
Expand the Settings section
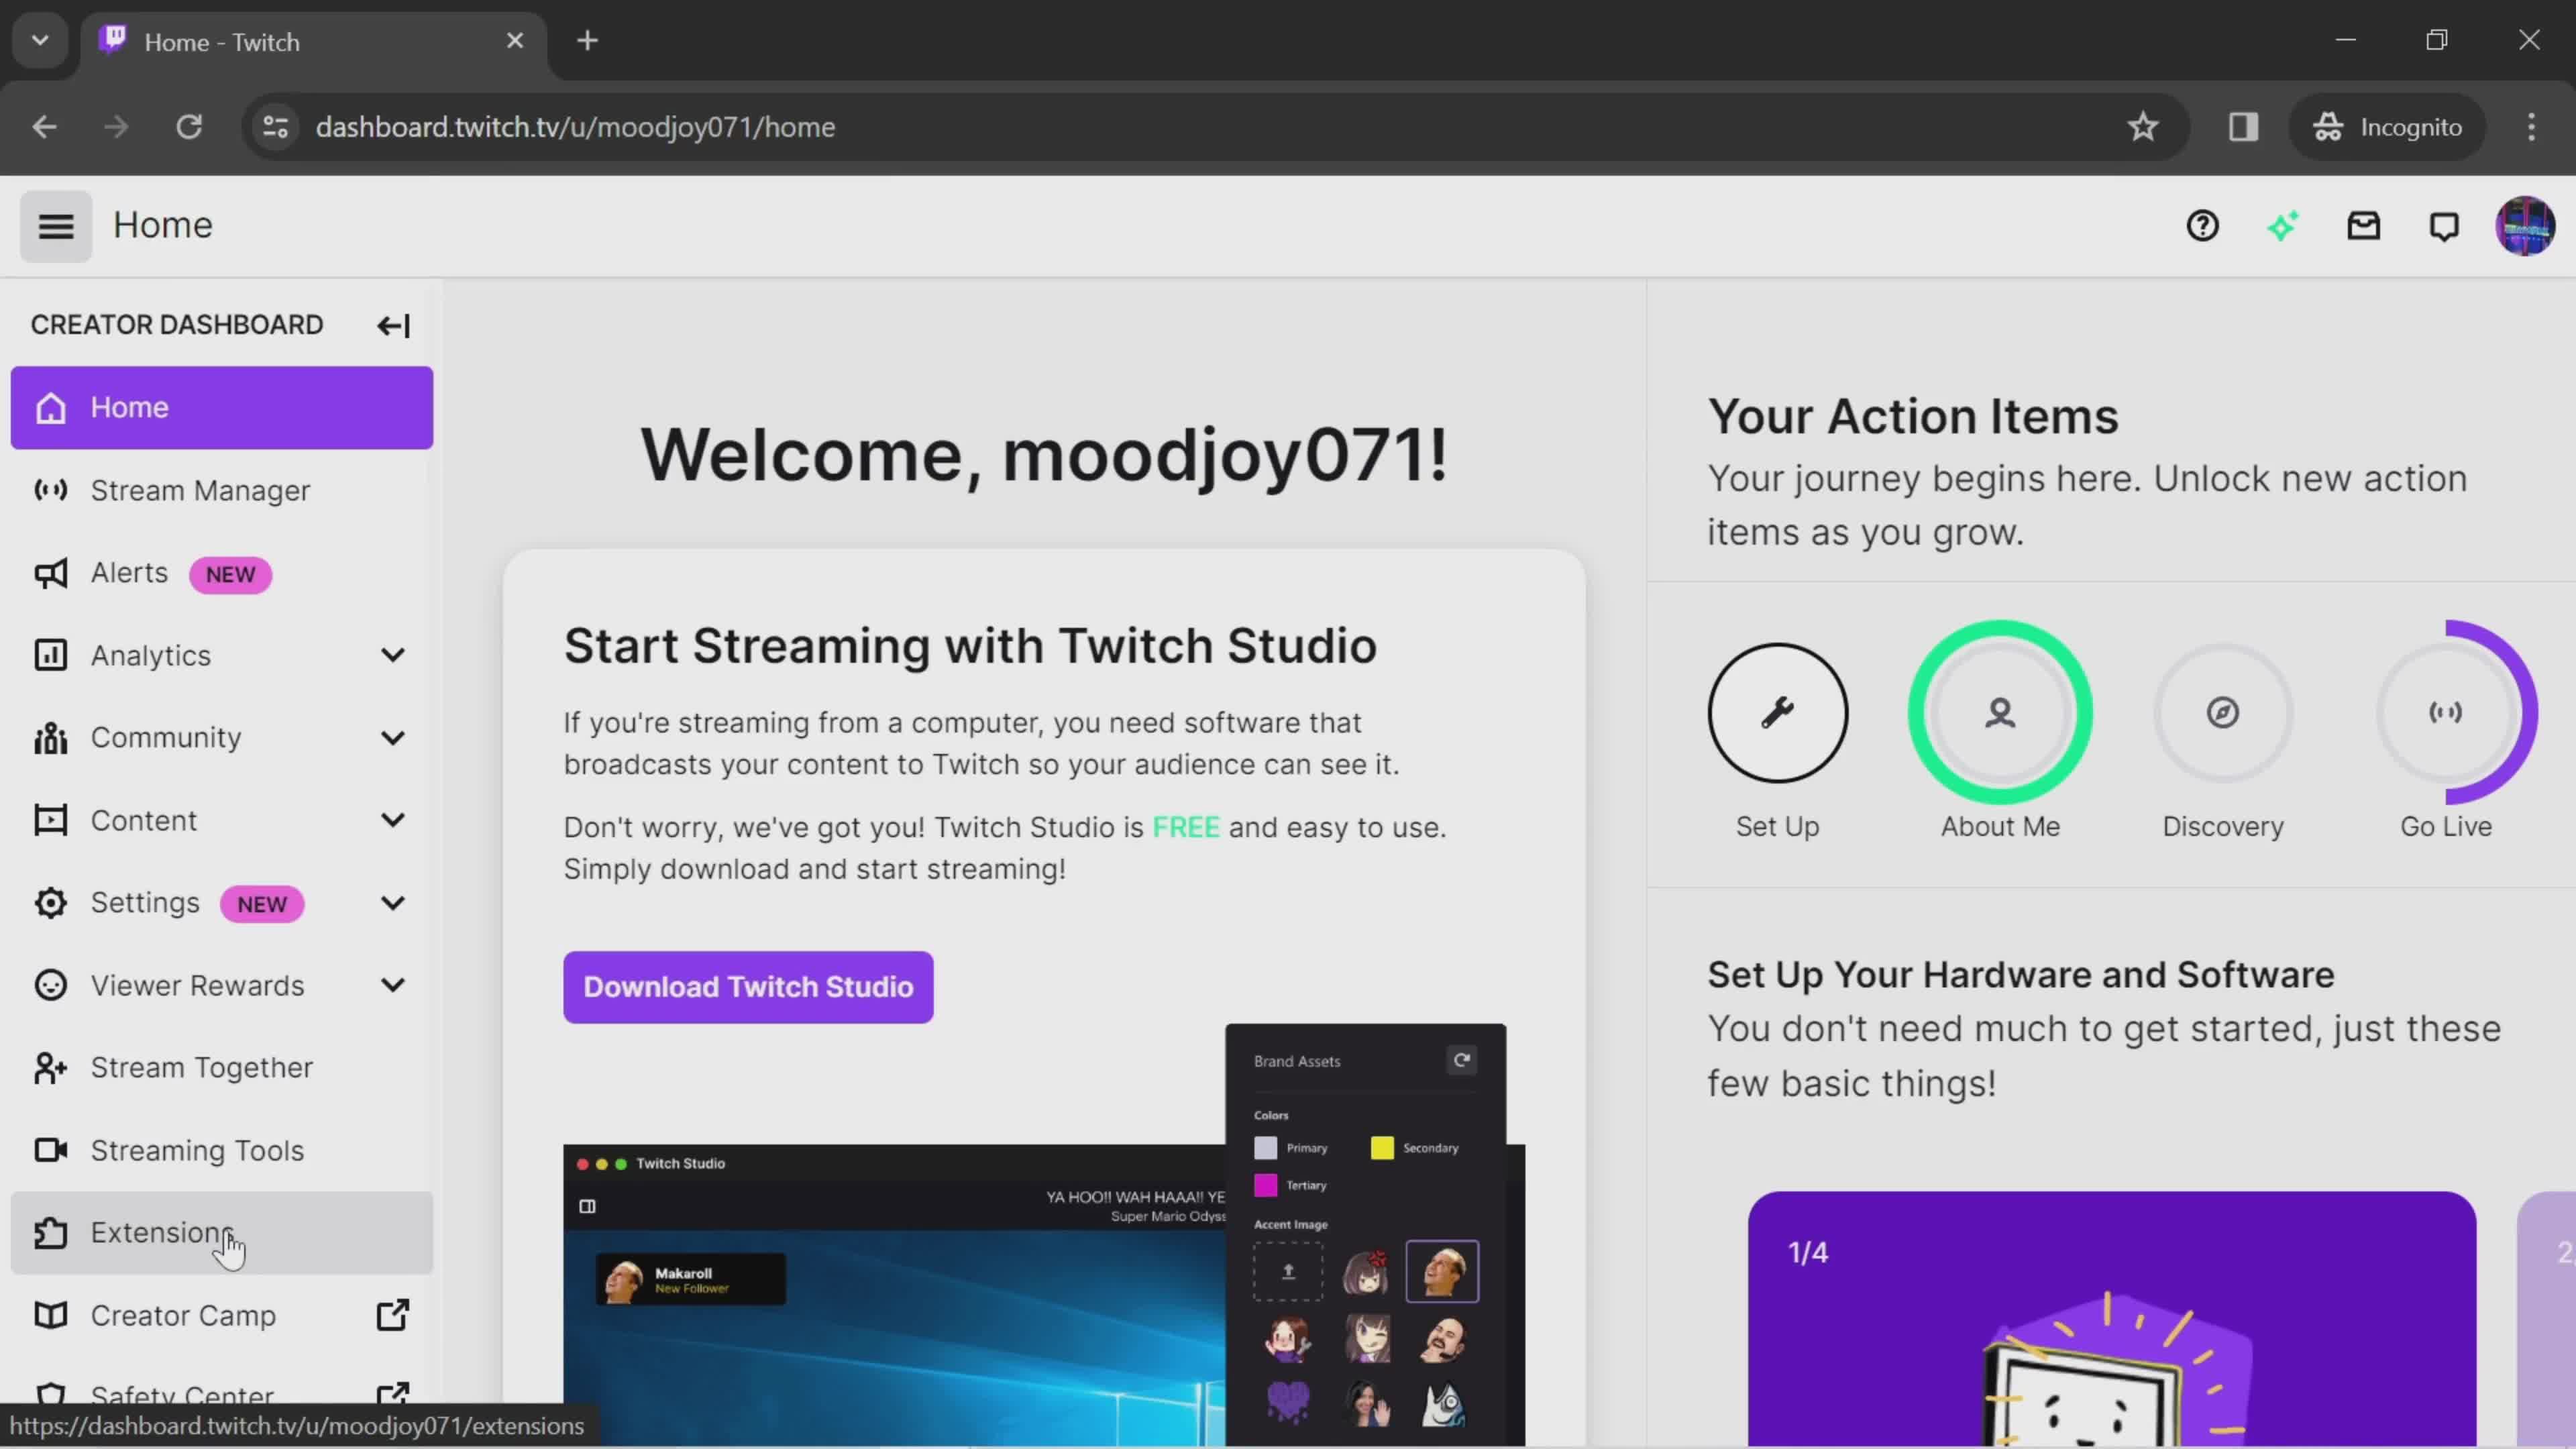[393, 903]
